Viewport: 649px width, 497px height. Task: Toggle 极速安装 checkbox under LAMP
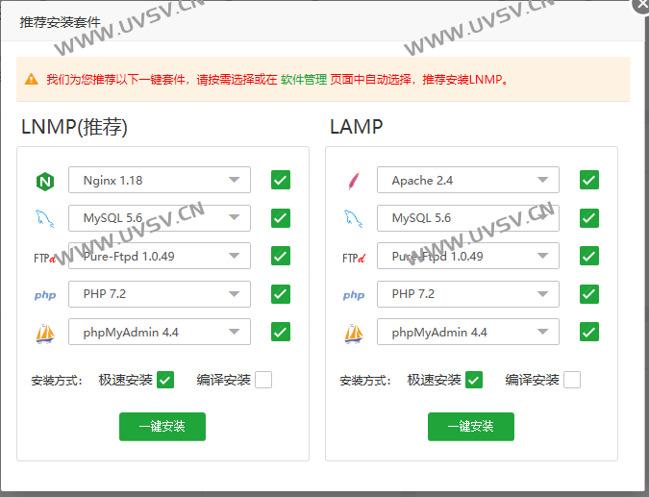[x=474, y=380]
